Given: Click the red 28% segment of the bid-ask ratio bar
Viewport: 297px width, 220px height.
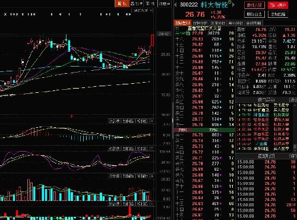Looking at the screenshot, I should (x=182, y=130).
